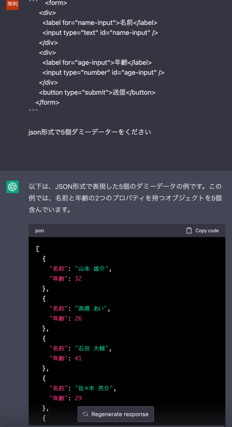Click the name-input label 名前 code line
The width and height of the screenshot is (232, 427).
[100, 22]
